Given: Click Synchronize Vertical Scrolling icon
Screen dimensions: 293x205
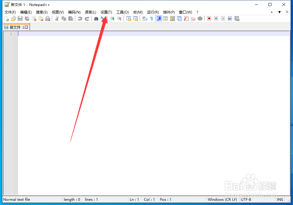Looking at the screenshot, I should tap(129, 19).
